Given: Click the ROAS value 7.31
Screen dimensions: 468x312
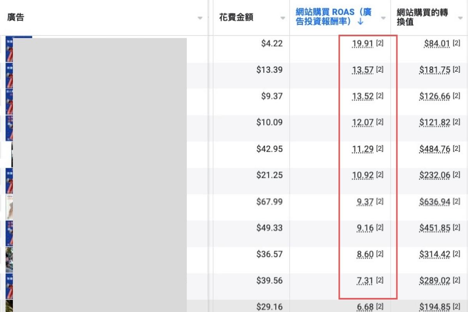Looking at the screenshot, I should pyautogui.click(x=365, y=281).
